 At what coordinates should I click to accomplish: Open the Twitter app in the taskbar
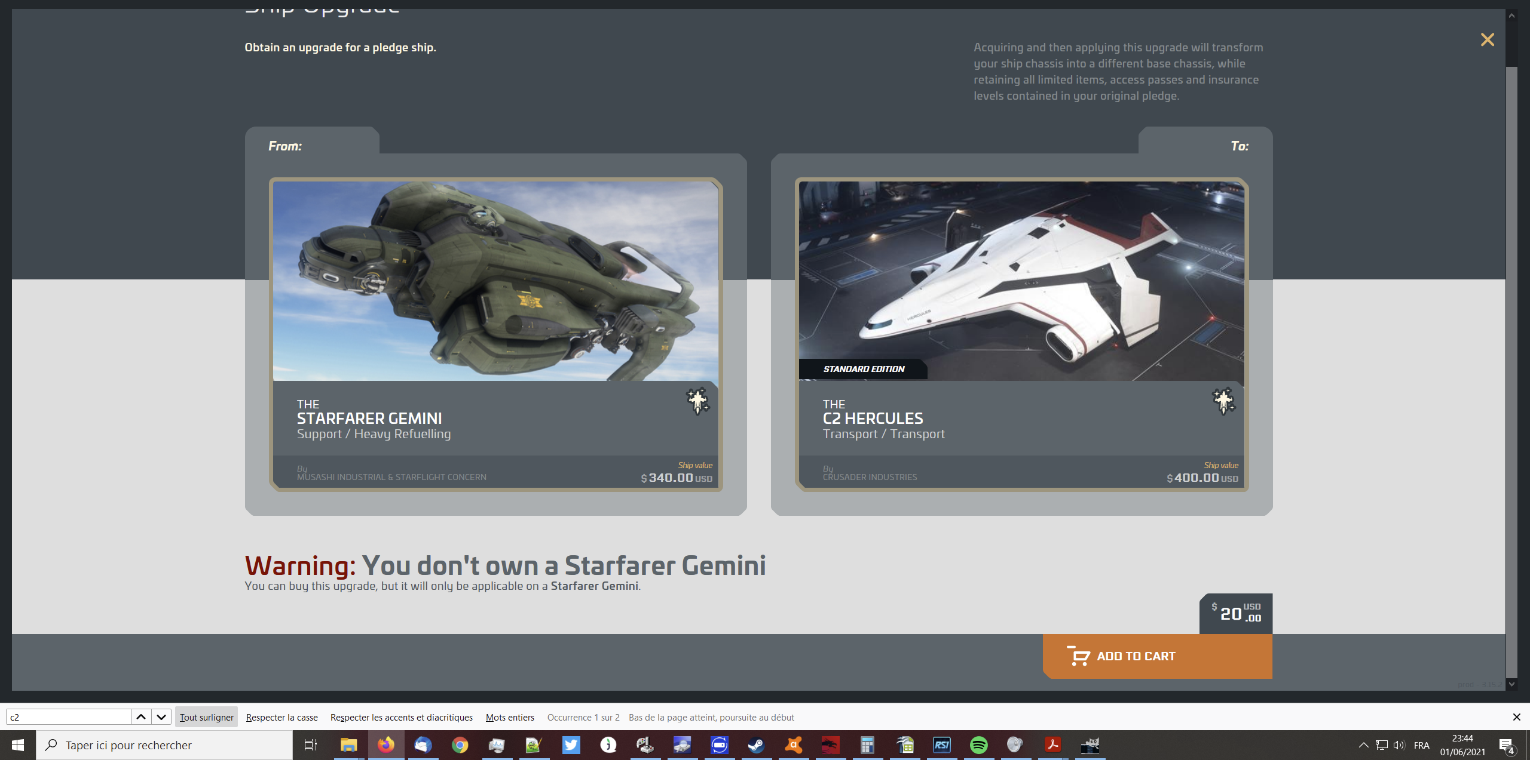click(x=571, y=745)
